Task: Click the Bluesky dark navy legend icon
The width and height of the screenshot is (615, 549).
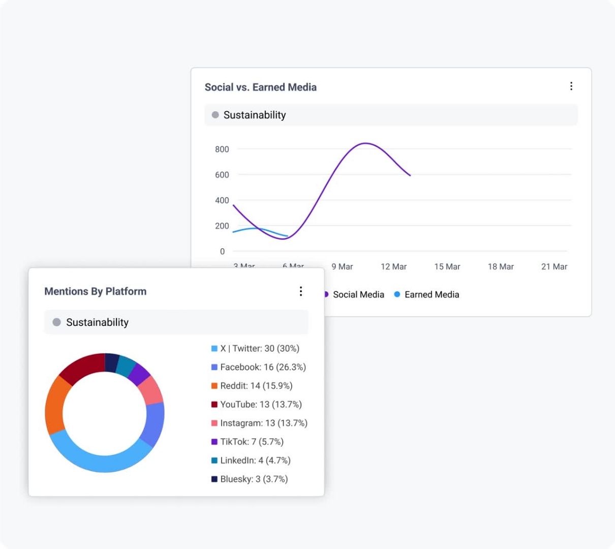Action: click(x=214, y=479)
